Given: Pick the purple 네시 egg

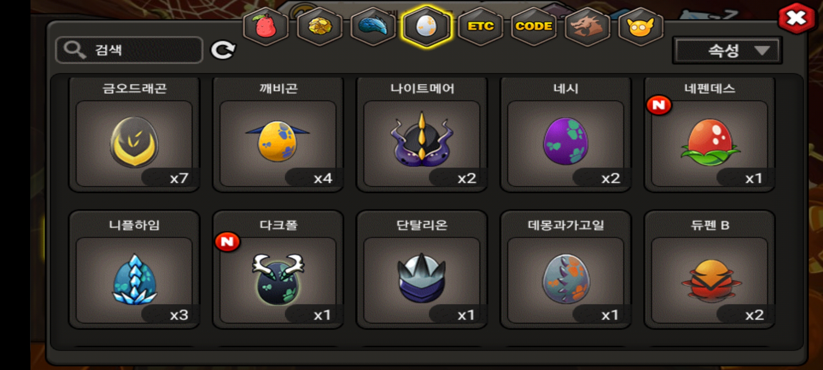Looking at the screenshot, I should (x=566, y=135).
